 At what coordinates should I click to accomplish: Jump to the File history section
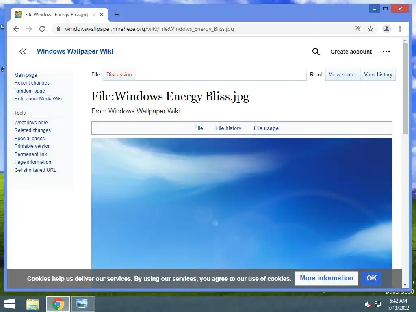point(228,128)
